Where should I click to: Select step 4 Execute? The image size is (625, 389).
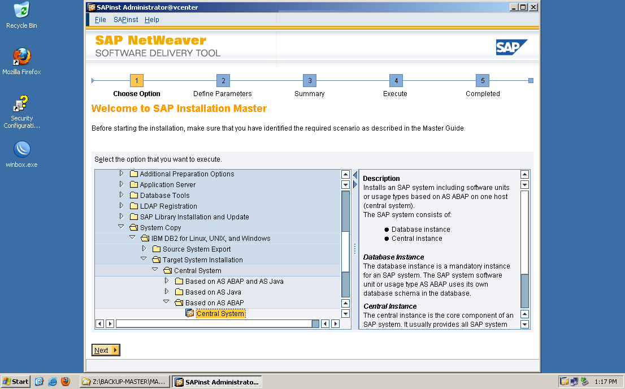point(396,81)
